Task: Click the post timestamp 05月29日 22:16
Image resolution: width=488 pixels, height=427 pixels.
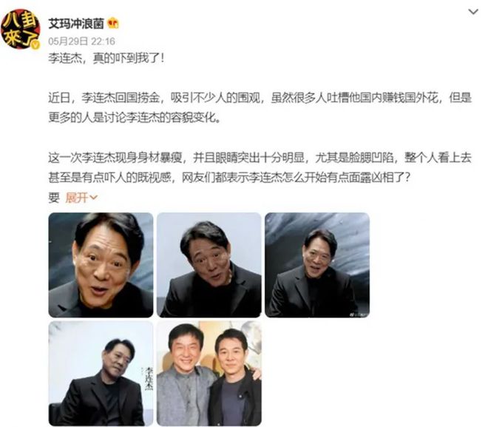Action: (x=81, y=41)
